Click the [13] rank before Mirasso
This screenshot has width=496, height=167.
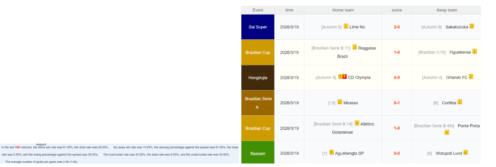[332, 103]
